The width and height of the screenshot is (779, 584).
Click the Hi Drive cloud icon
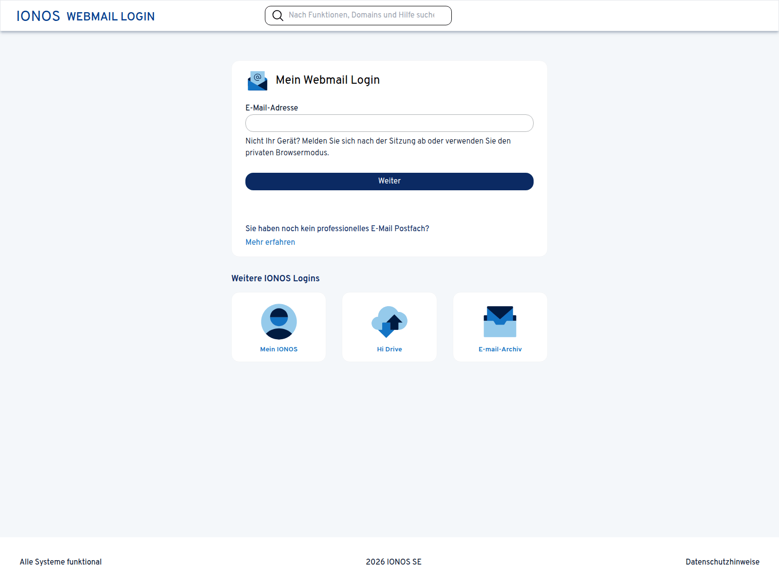click(x=389, y=322)
